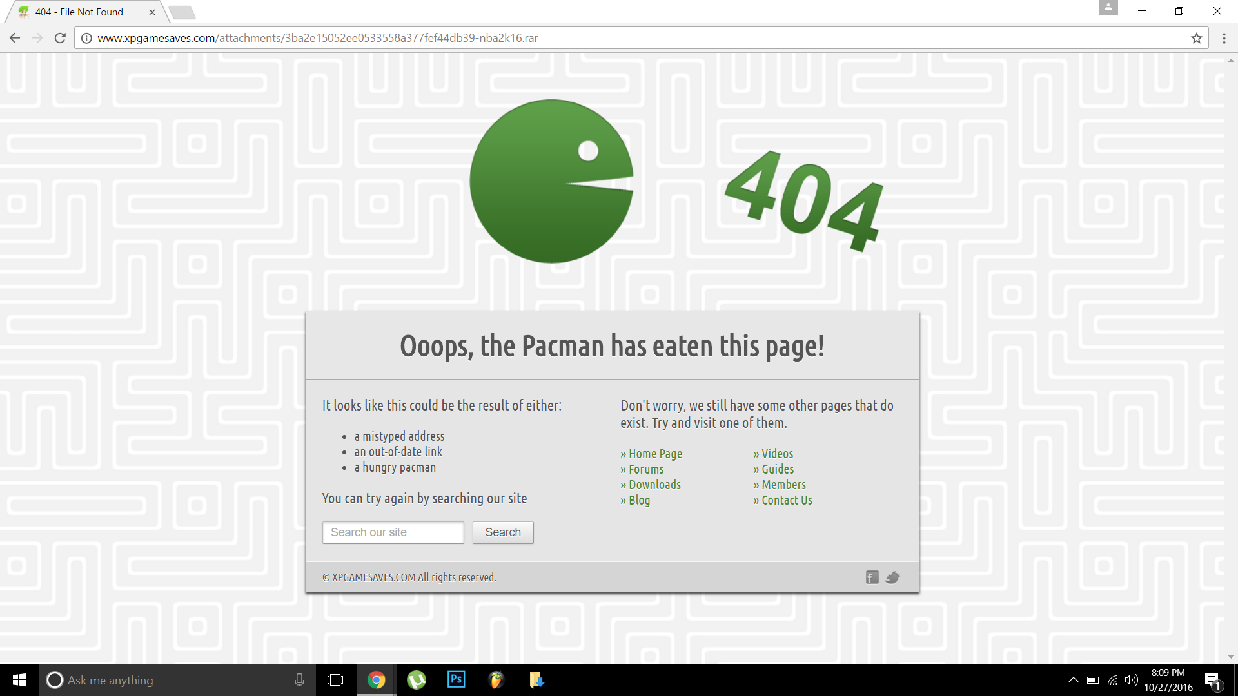Open the Facebook icon in footer
The height and width of the screenshot is (696, 1238).
[x=872, y=577]
